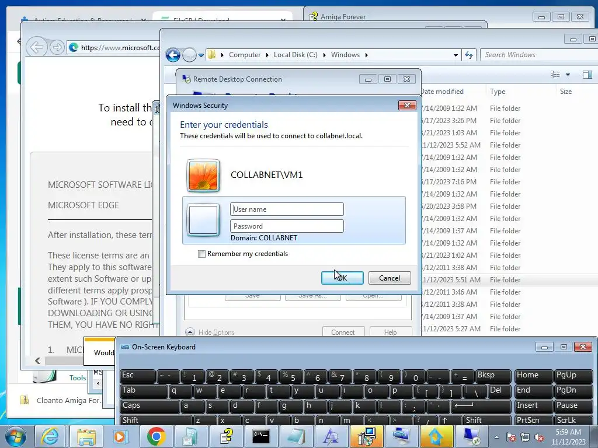This screenshot has width=598, height=448.
Task: Open the Explorer recent pages dropdown arrow
Action: tap(201, 55)
